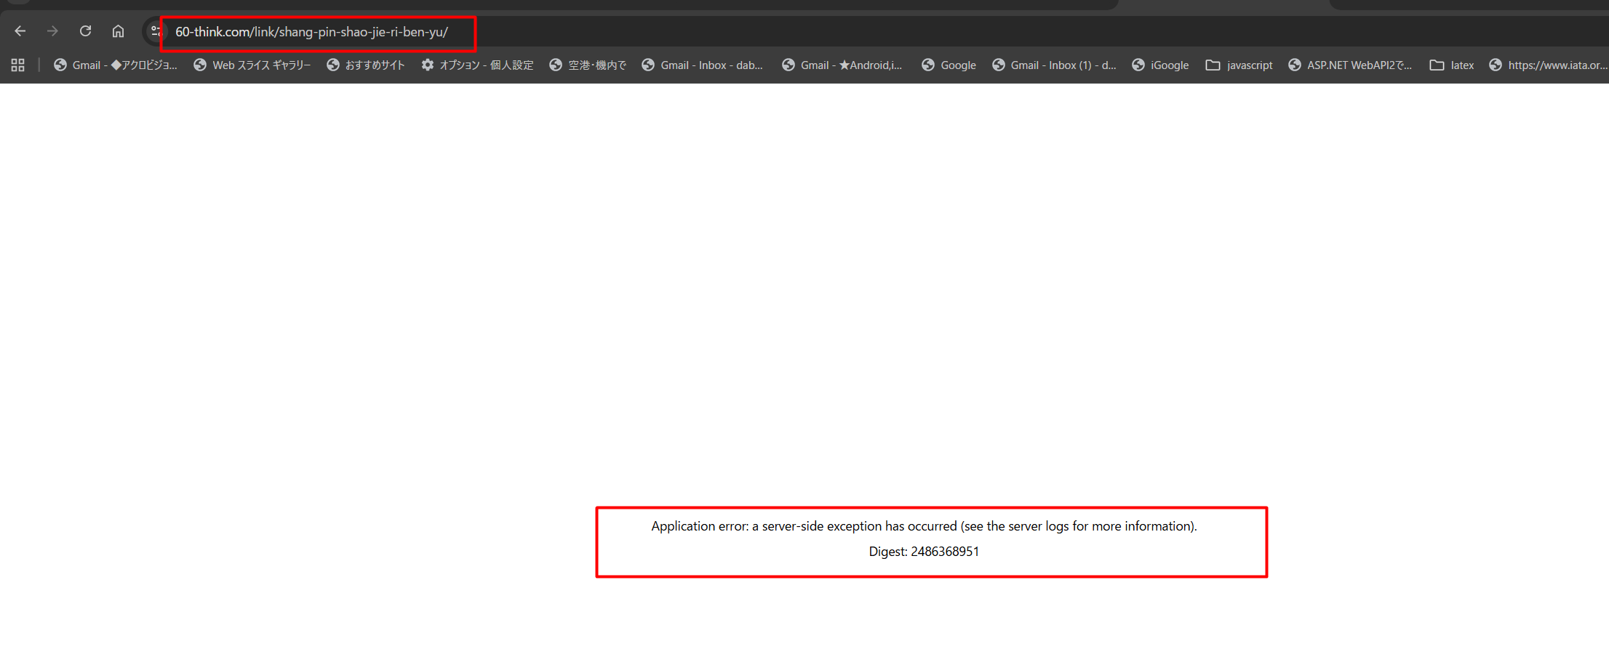Open the iGoogle bookmark

(x=1160, y=65)
